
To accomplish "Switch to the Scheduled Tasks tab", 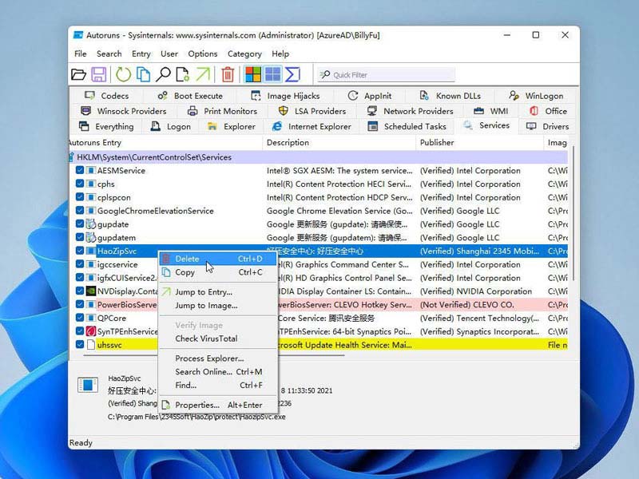I will click(x=414, y=126).
